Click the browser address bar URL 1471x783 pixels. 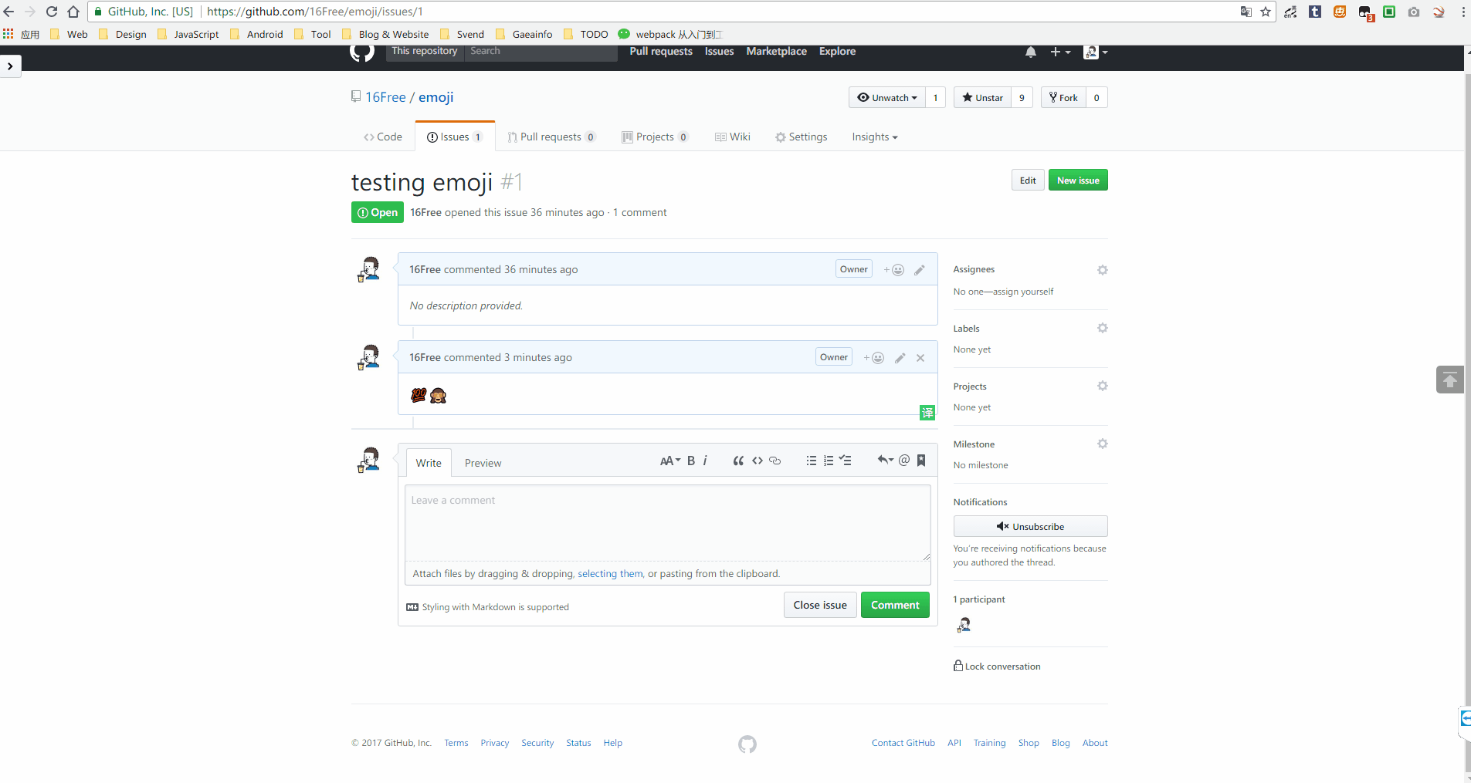pyautogui.click(x=315, y=12)
